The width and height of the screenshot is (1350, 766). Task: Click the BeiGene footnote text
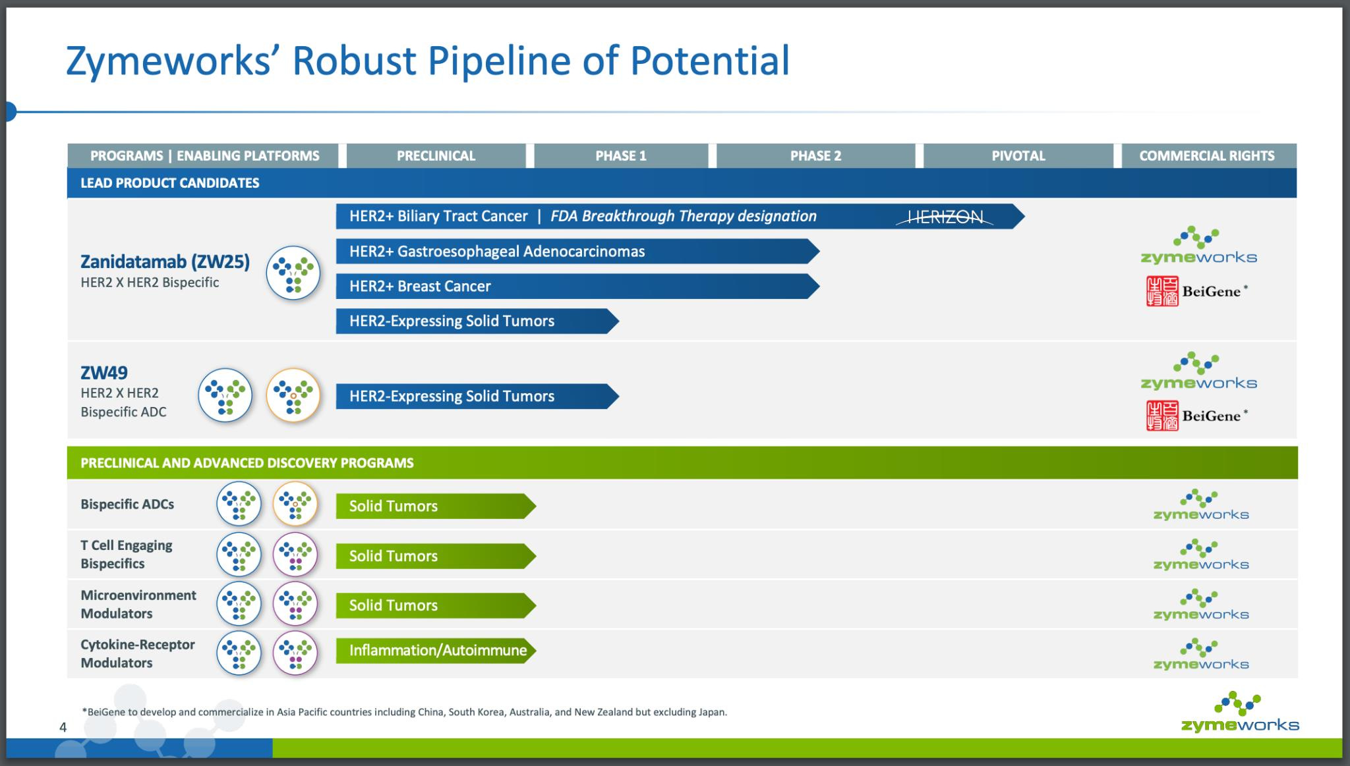(404, 712)
